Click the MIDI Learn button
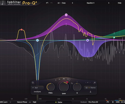The width and height of the screenshot is (125, 104). coord(4,102)
